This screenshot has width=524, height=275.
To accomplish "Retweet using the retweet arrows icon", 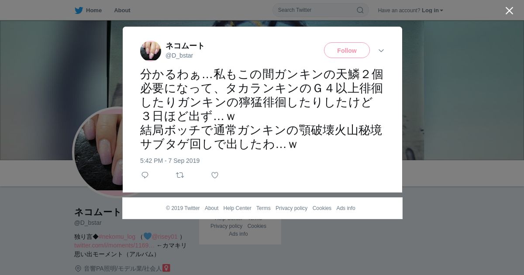I will (180, 175).
